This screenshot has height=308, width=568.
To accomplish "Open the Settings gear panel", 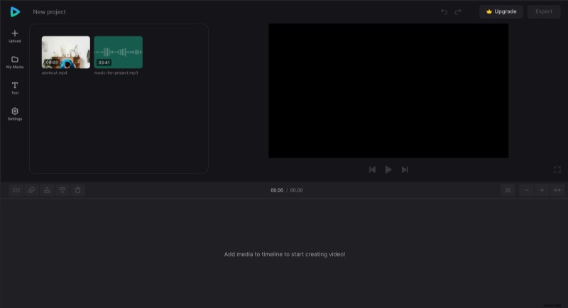I will [x=15, y=114].
